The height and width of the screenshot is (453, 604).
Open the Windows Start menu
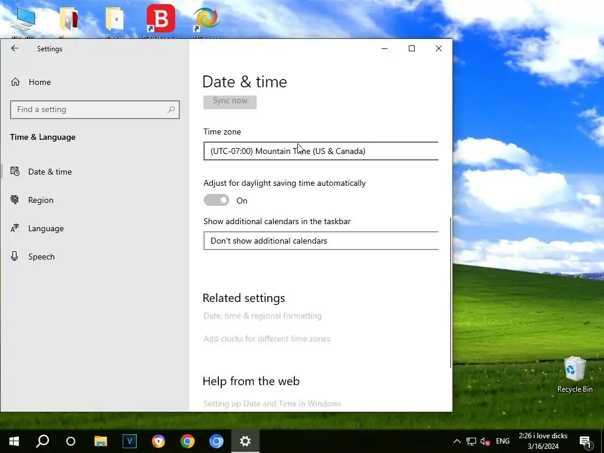coord(14,441)
